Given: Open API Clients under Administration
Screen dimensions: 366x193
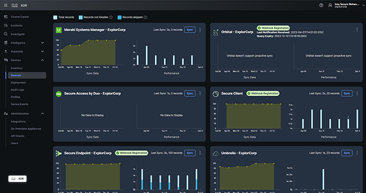Looking at the screenshot, I should coord(18,136).
